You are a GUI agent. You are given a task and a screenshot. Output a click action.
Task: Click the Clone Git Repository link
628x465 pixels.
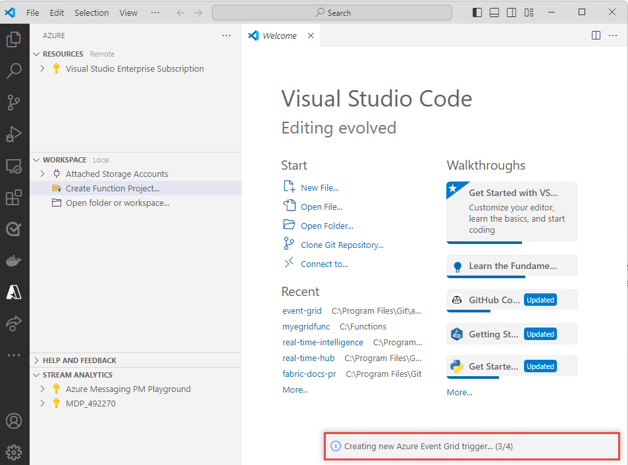(x=342, y=245)
